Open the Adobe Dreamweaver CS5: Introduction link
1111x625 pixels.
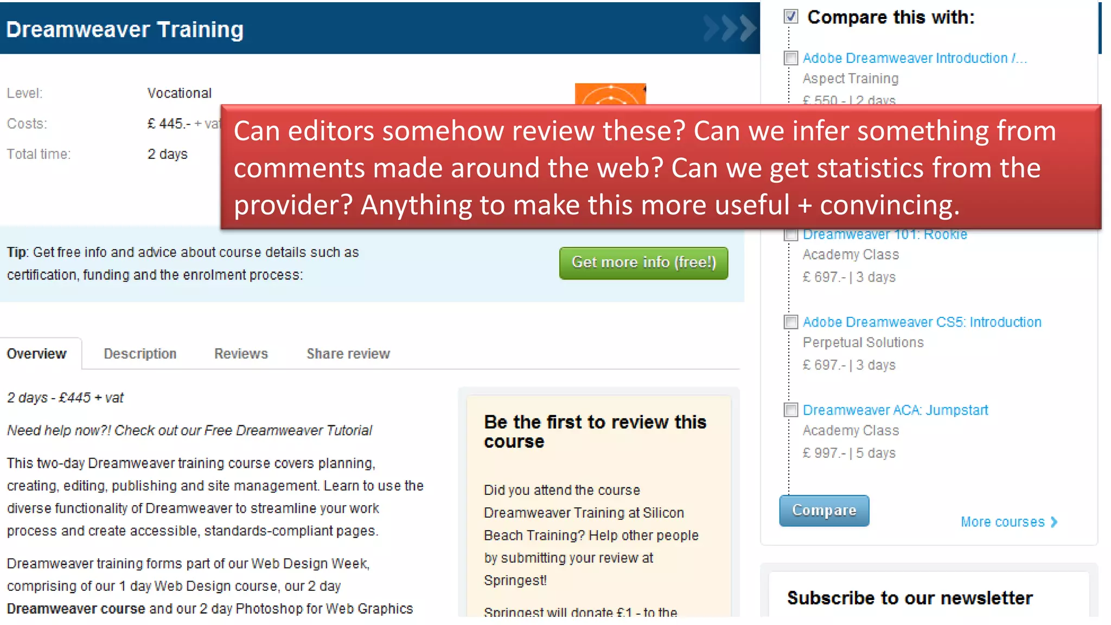922,322
